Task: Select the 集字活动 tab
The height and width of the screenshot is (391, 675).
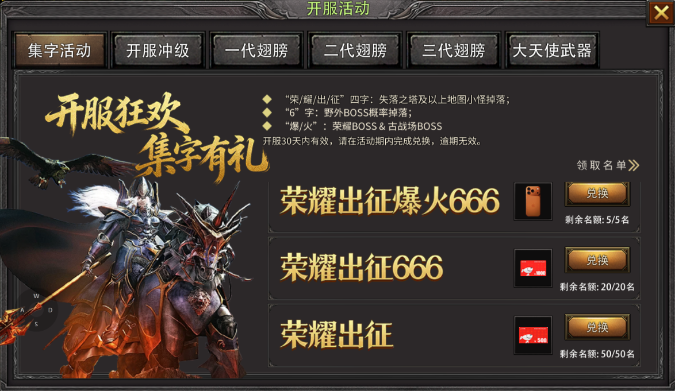Action: point(59,51)
